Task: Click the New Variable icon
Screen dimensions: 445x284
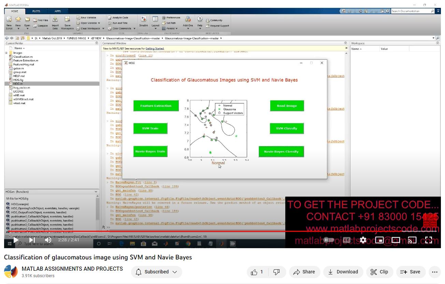Action: pyautogui.click(x=78, y=17)
